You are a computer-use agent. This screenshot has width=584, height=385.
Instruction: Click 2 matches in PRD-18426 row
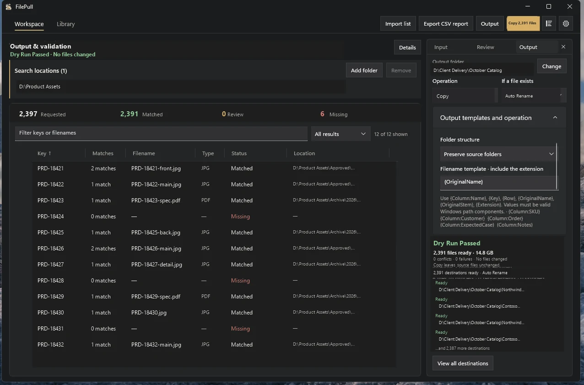click(x=103, y=249)
